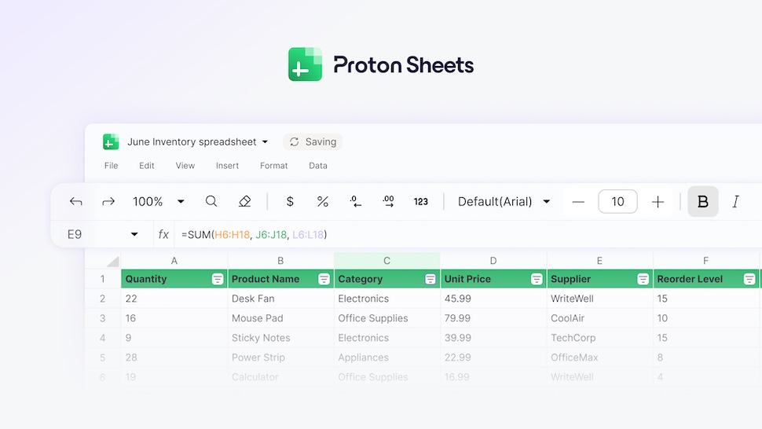Open the Insert menu
Screen dimensions: 762x429
coord(228,166)
